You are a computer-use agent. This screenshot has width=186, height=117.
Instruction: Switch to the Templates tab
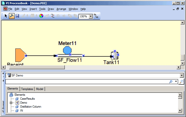click(27, 89)
